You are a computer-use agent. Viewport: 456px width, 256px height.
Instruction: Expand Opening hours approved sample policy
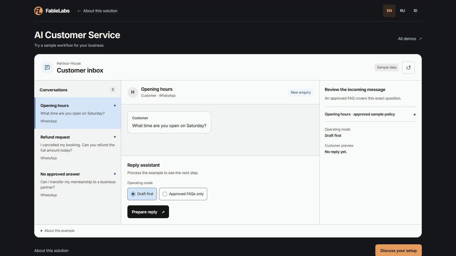click(370, 114)
